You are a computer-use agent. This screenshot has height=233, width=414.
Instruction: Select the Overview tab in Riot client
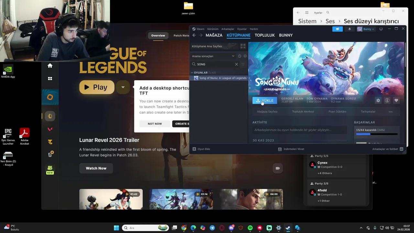point(158,36)
